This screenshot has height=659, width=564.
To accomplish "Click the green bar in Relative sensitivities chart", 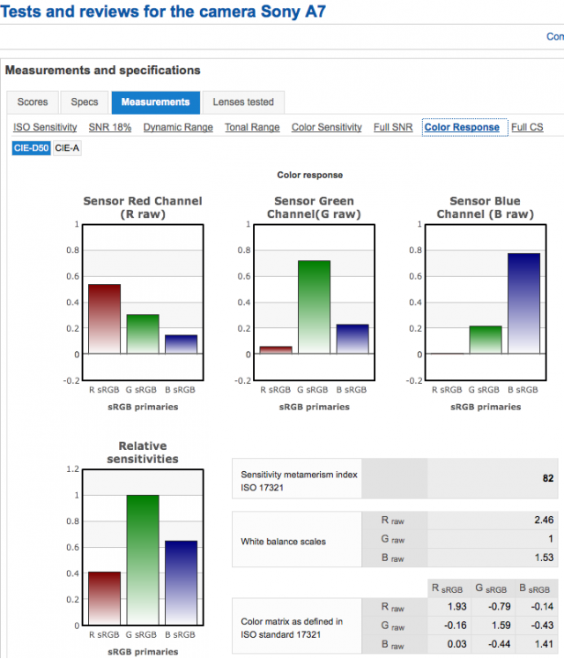I will [143, 560].
